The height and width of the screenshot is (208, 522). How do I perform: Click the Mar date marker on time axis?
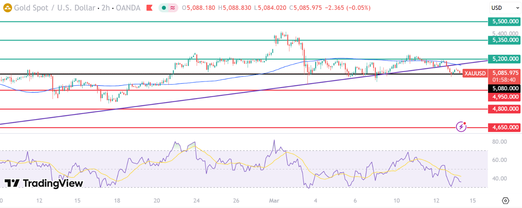[x=274, y=201]
